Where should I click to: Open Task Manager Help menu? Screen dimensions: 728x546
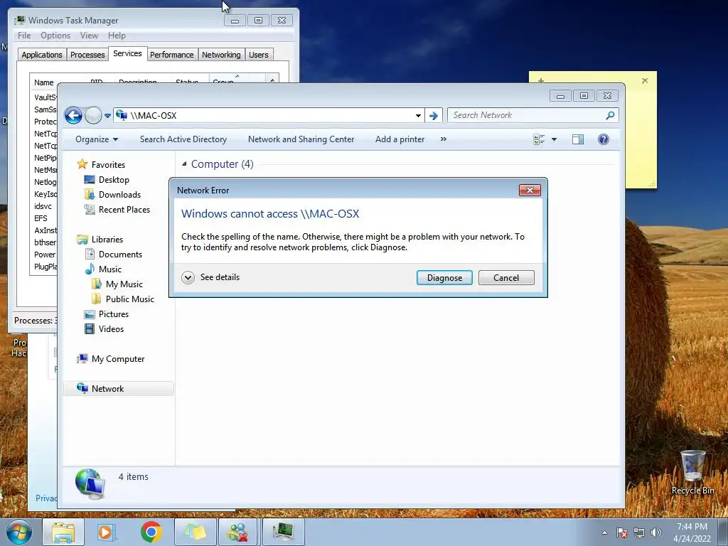pyautogui.click(x=117, y=36)
